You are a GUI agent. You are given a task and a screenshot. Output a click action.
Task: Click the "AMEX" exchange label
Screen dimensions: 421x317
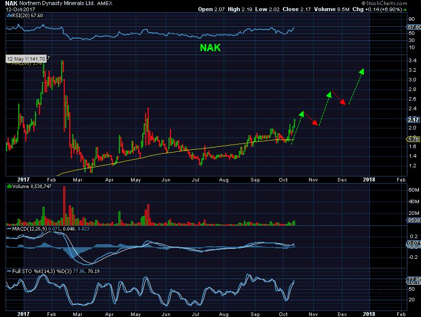(105, 3)
